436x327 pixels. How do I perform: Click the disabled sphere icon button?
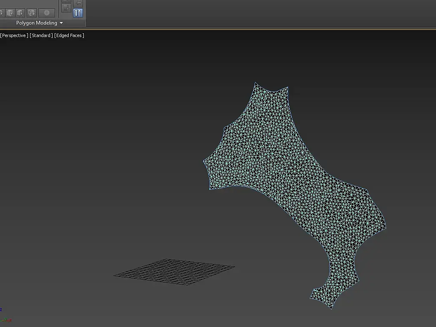46,13
